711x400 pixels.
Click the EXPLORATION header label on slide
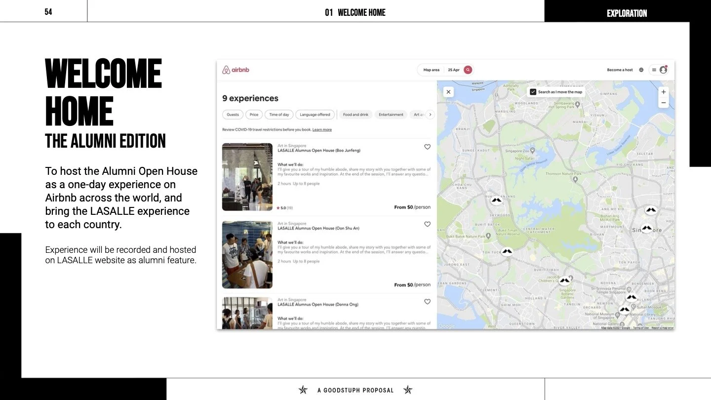627,13
